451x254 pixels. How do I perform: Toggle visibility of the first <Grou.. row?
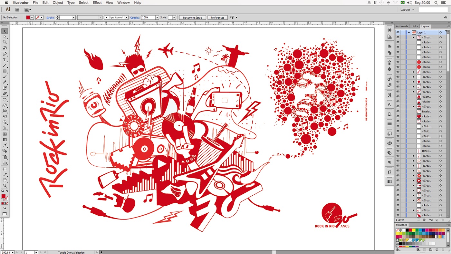coord(398,37)
